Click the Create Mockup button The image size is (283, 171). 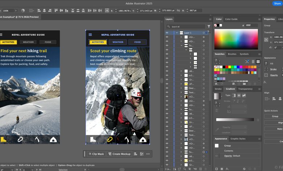click(119, 154)
